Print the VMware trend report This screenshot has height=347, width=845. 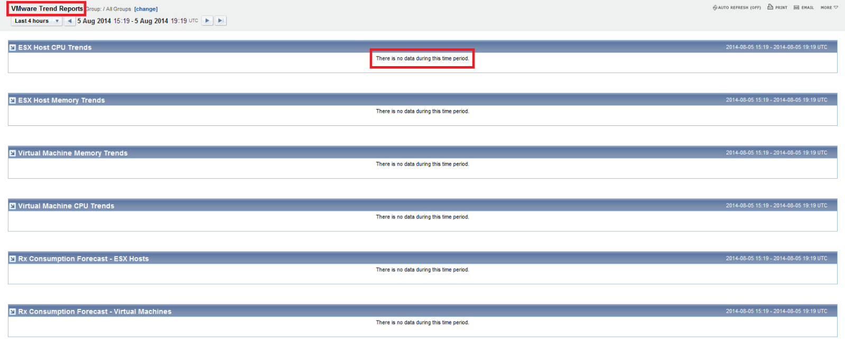click(777, 7)
